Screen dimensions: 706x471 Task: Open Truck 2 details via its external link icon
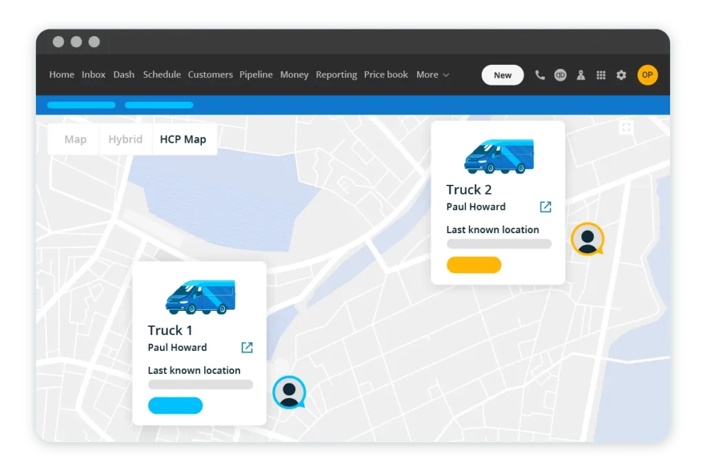pos(545,206)
